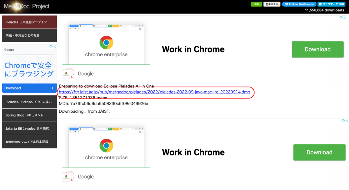Click the Chrome logo in top ad
This screenshot has height=190, width=349.
click(x=106, y=43)
